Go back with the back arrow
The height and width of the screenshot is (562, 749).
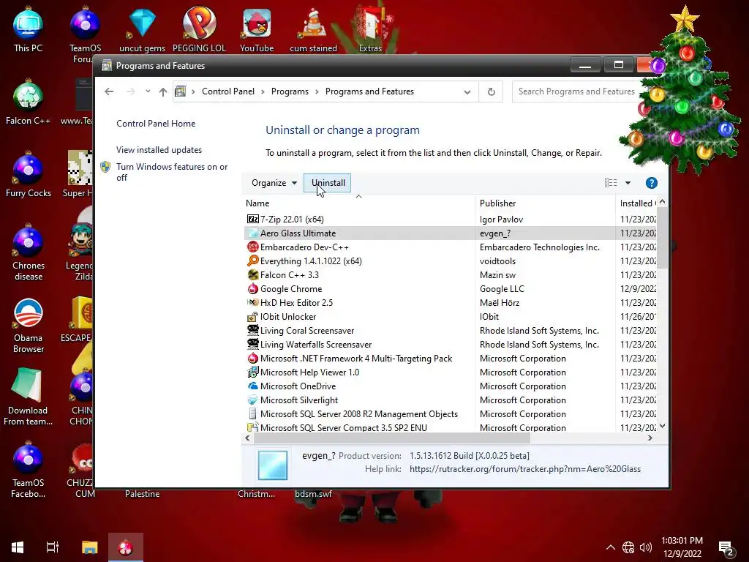pos(109,91)
